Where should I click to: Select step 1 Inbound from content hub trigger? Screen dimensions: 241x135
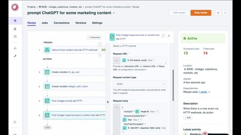click(x=75, y=50)
